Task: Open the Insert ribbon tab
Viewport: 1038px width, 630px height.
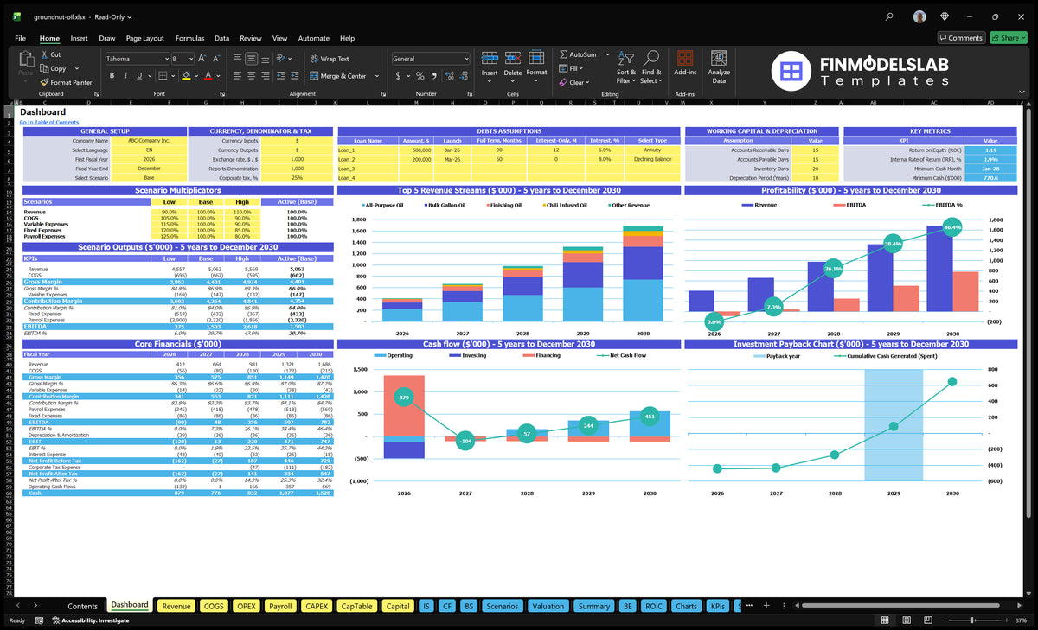Action: [79, 38]
